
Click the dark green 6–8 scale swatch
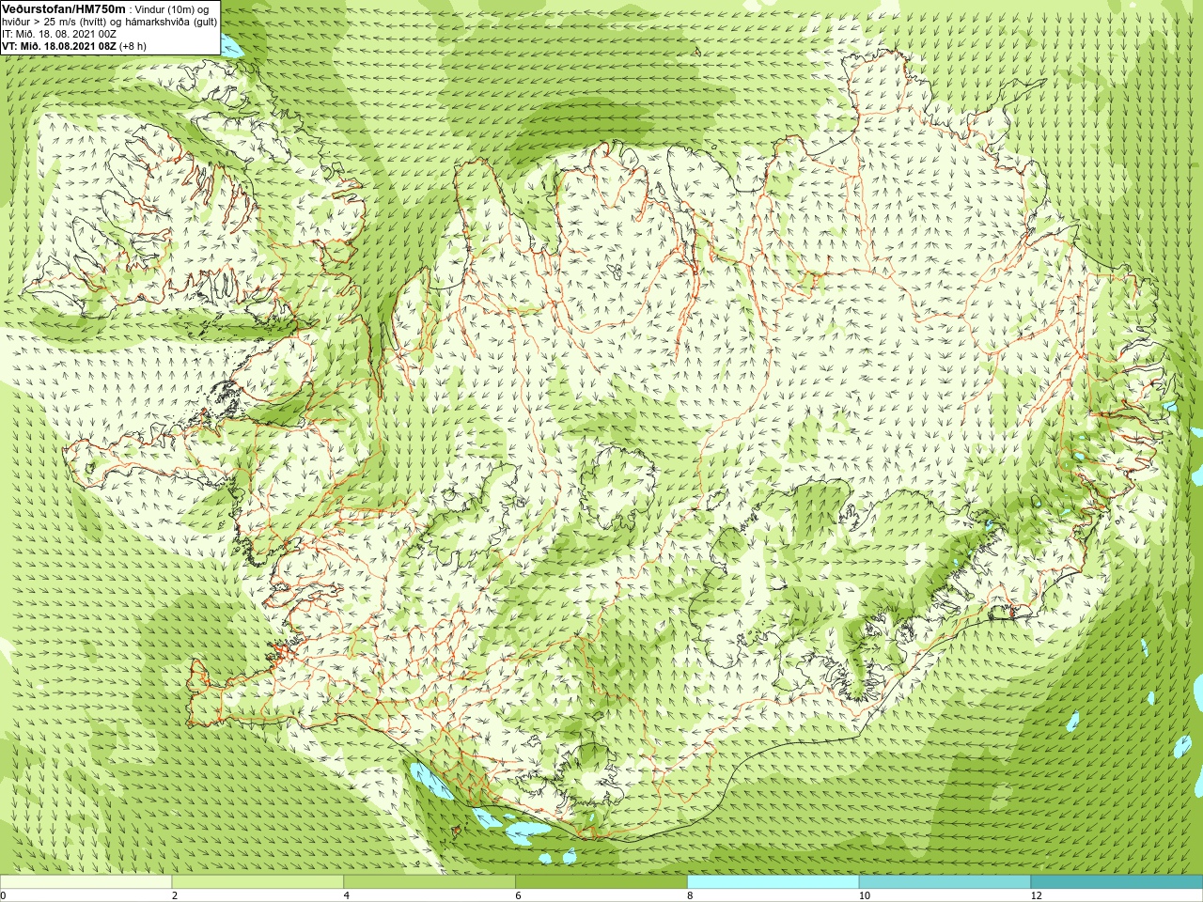pos(601,882)
